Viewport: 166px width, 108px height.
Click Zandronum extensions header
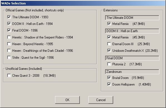(132, 72)
